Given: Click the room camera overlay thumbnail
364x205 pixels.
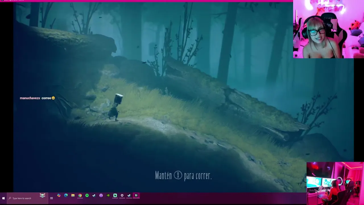Looking at the screenshot, I should pyautogui.click(x=335, y=183).
